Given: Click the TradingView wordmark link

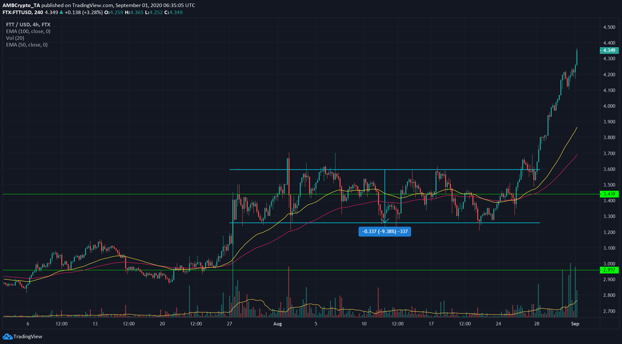Looking at the screenshot, I should pyautogui.click(x=28, y=337).
